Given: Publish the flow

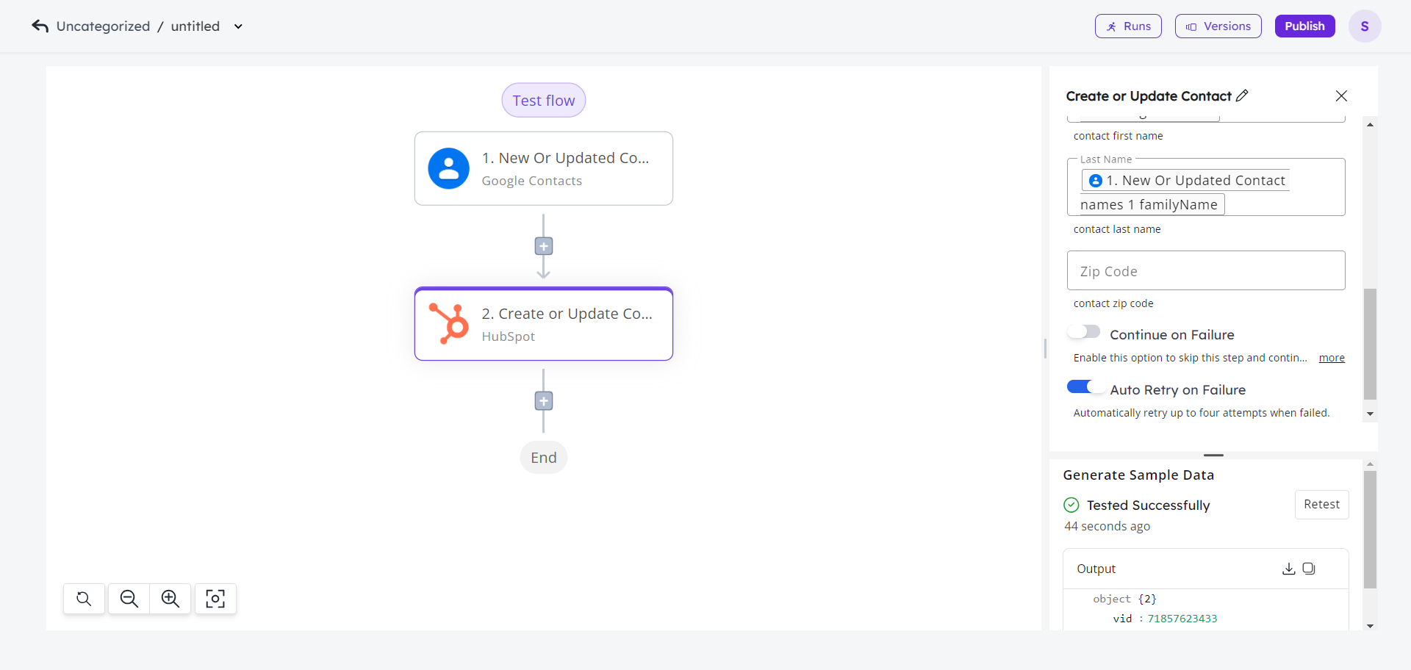Looking at the screenshot, I should 1304,26.
